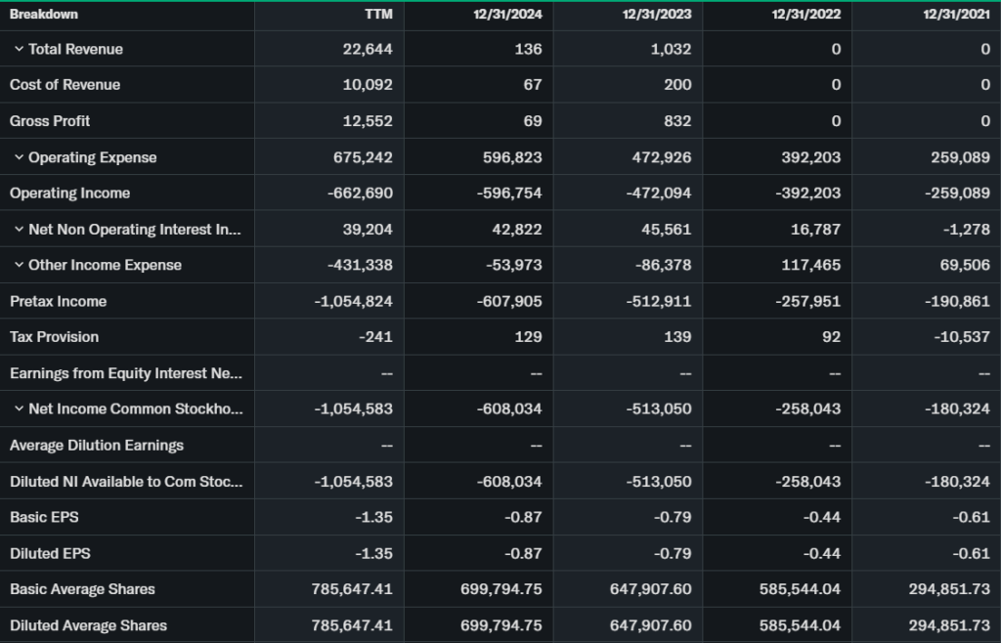Expand Net Income Common Stockholders chevron
Image resolution: width=1001 pixels, height=643 pixels.
pyautogui.click(x=19, y=409)
